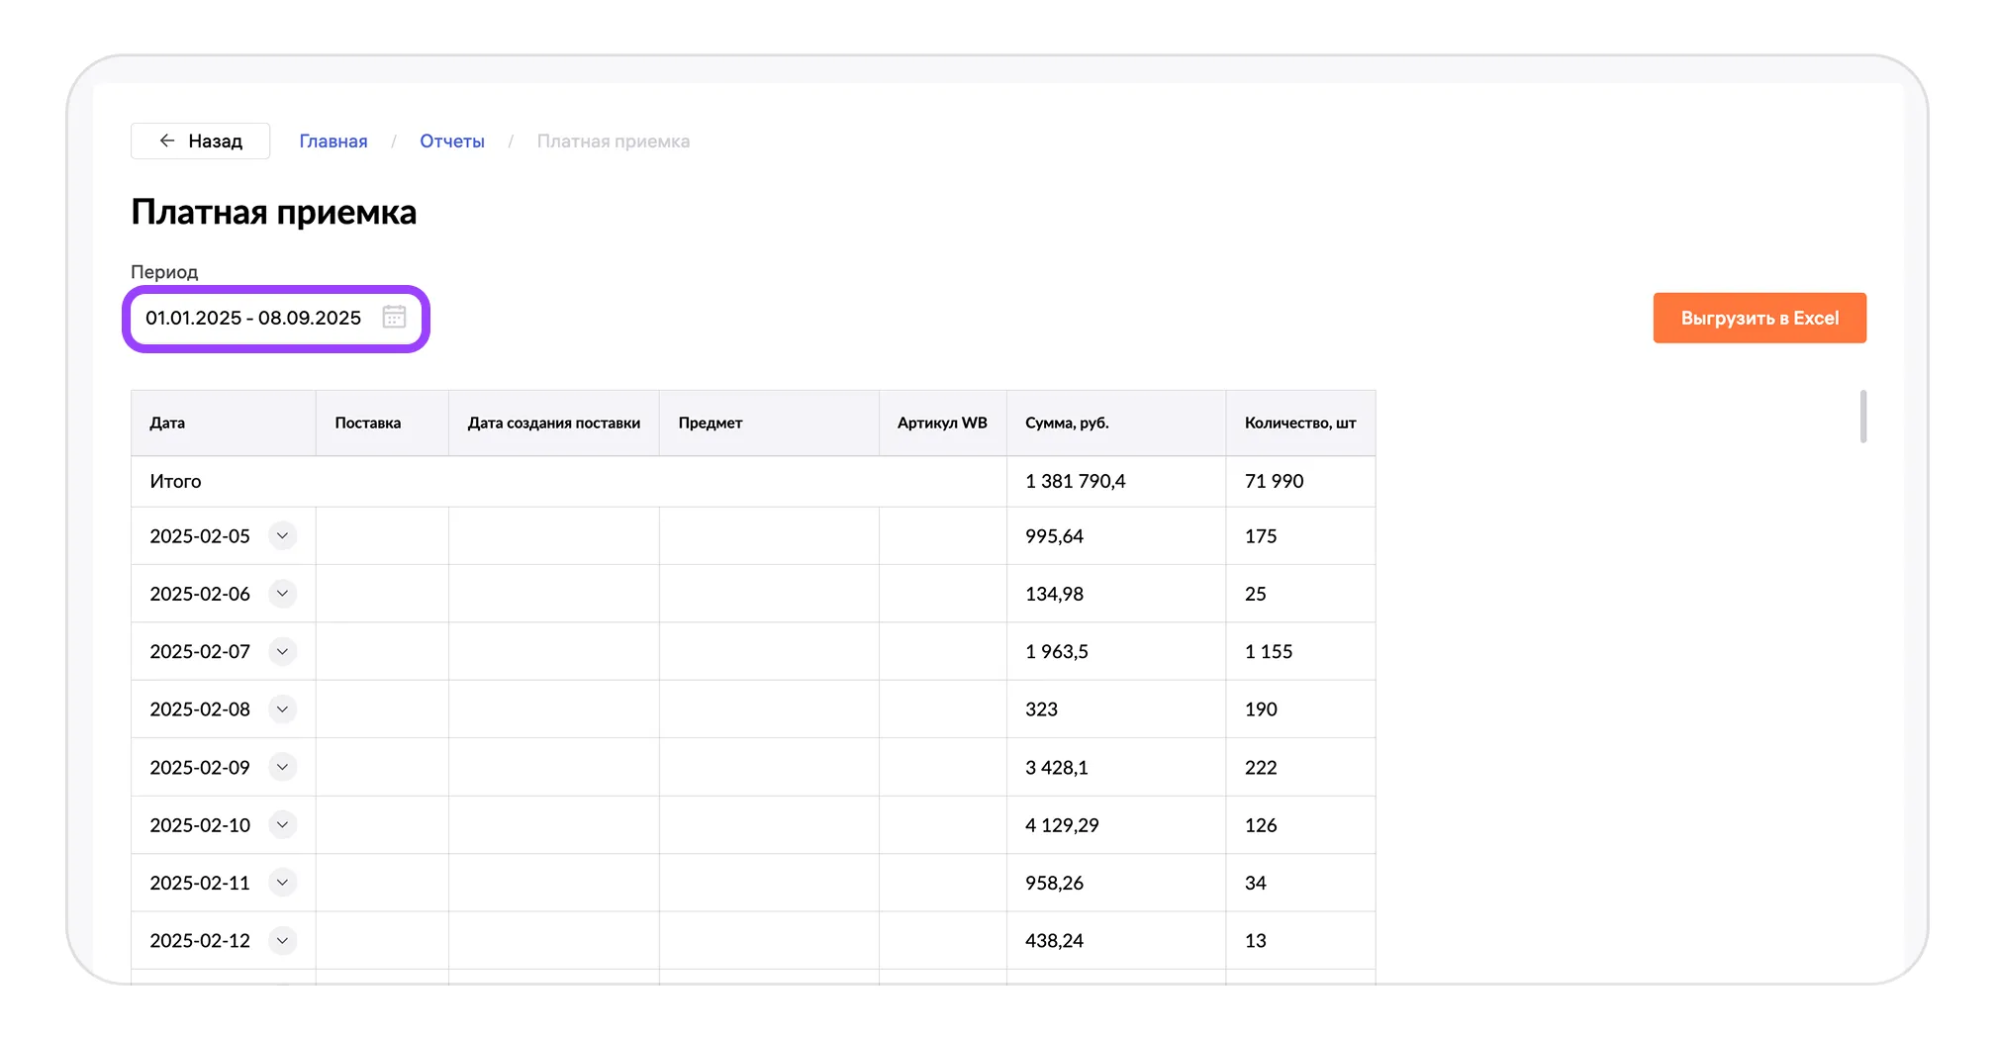This screenshot has height=1039, width=1995.
Task: Expand the 2025-02-06 row
Action: pyautogui.click(x=282, y=594)
